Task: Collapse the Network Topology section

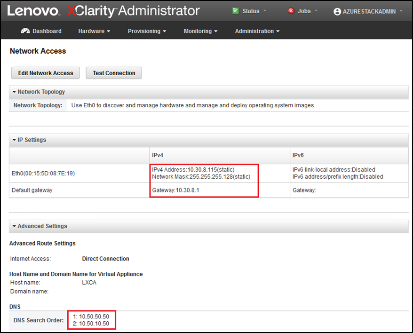Action: (x=14, y=92)
